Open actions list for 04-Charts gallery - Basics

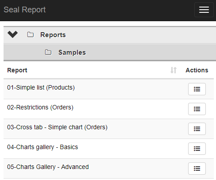coord(197,149)
